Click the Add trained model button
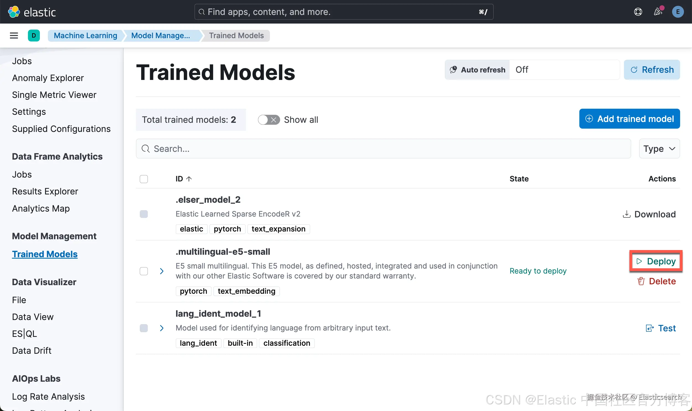 point(629,119)
